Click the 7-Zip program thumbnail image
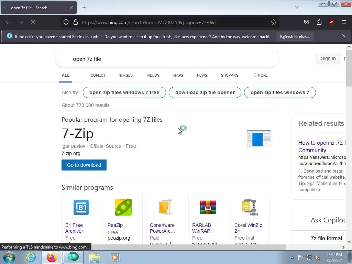 click(259, 139)
